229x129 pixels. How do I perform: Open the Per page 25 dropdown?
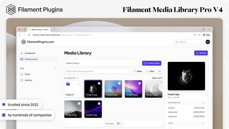point(120,124)
